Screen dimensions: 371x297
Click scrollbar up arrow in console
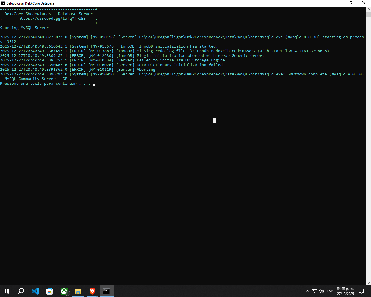tap(368, 9)
